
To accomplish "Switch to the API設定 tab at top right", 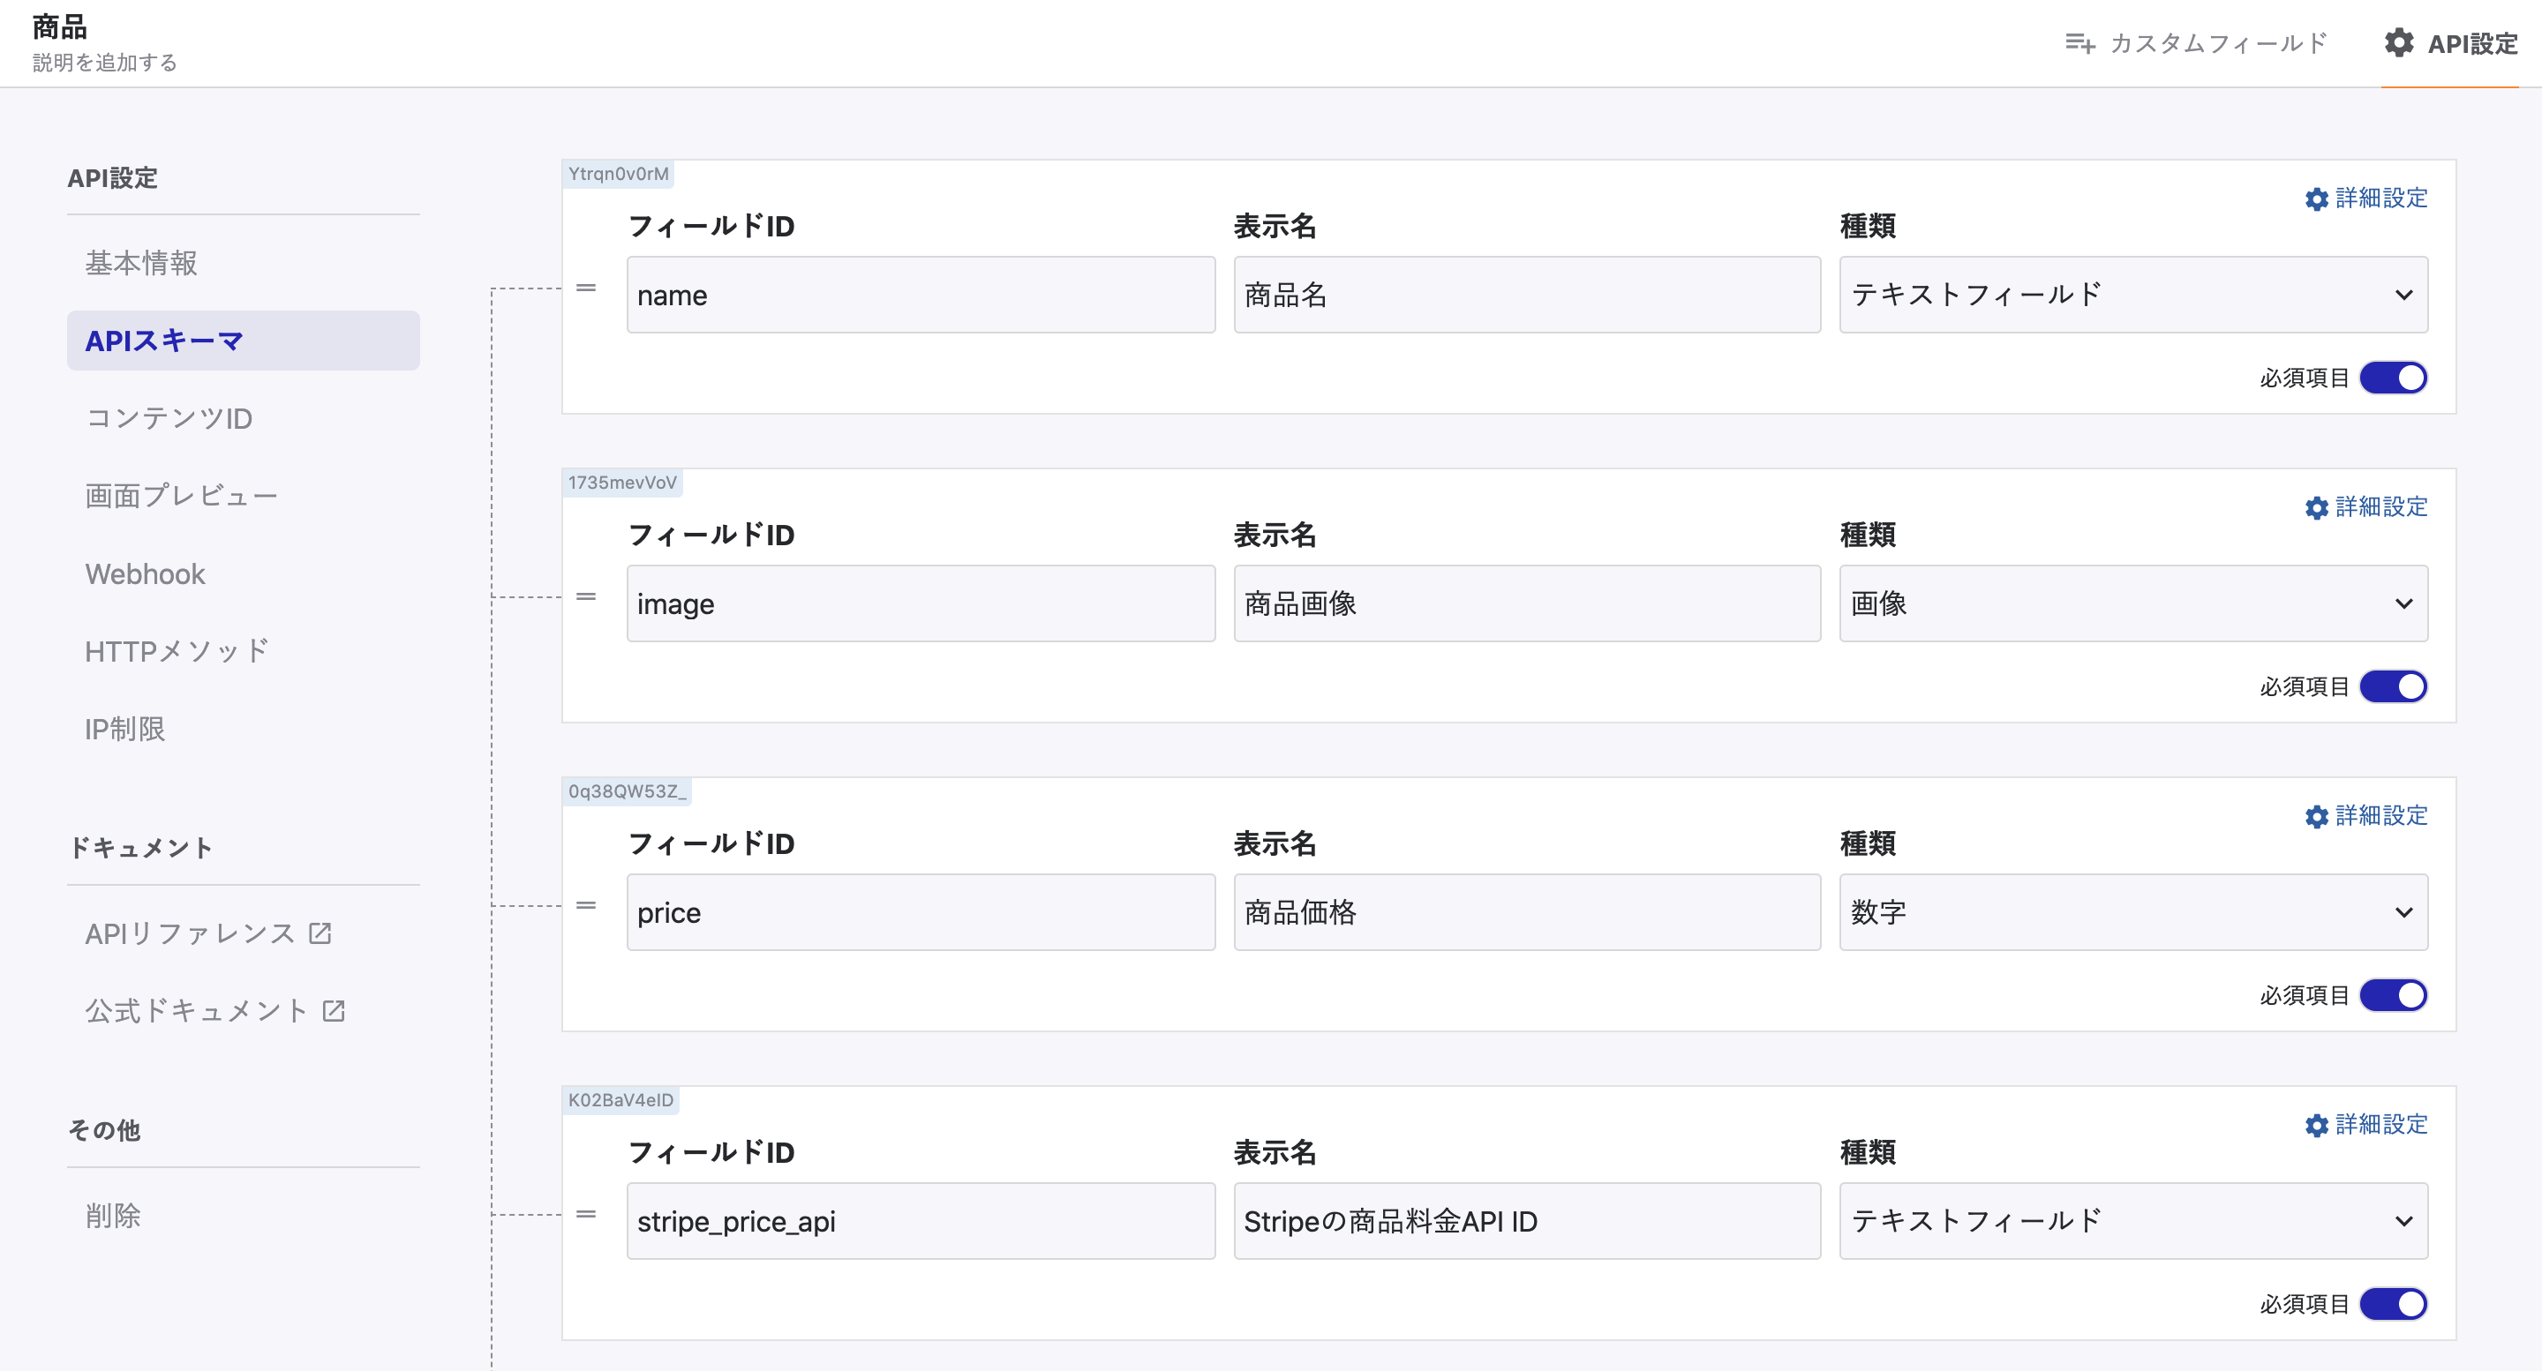I will click(2451, 43).
